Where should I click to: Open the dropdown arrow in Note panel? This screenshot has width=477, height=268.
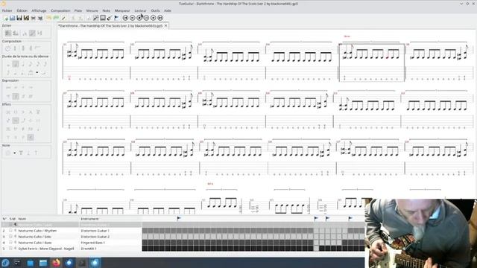[14, 153]
